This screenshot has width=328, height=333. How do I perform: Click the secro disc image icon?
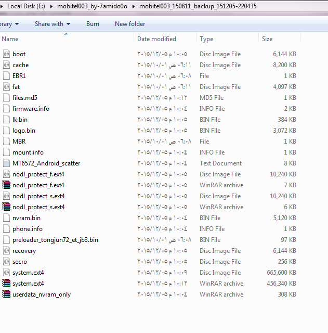7,262
